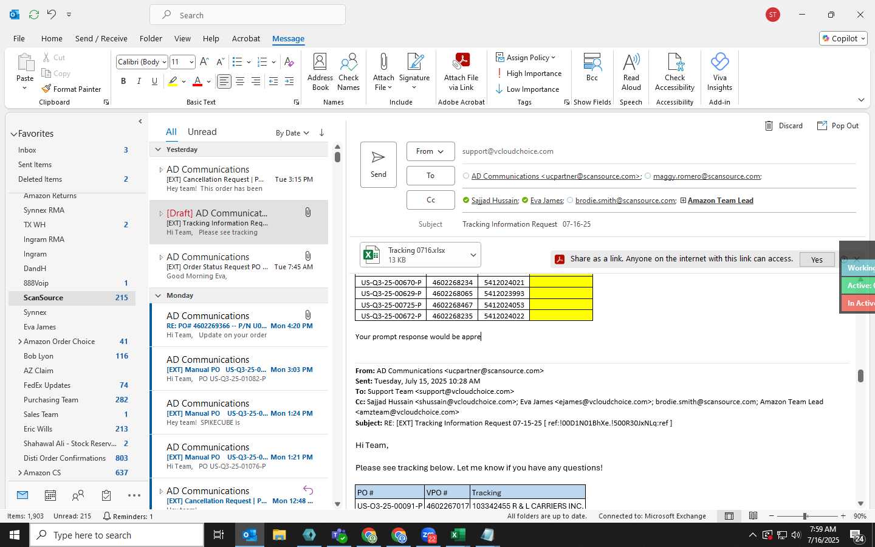Start Read Aloud speech
The height and width of the screenshot is (547, 875).
pos(631,72)
